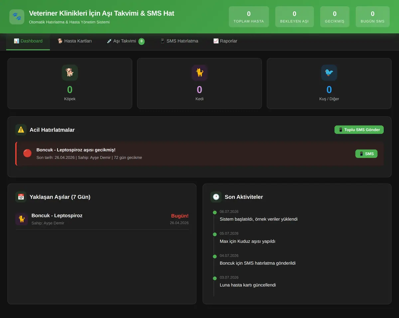The image size is (399, 318).
Task: Click the bird icon above Kuş / Diğer
Action: [x=329, y=73]
